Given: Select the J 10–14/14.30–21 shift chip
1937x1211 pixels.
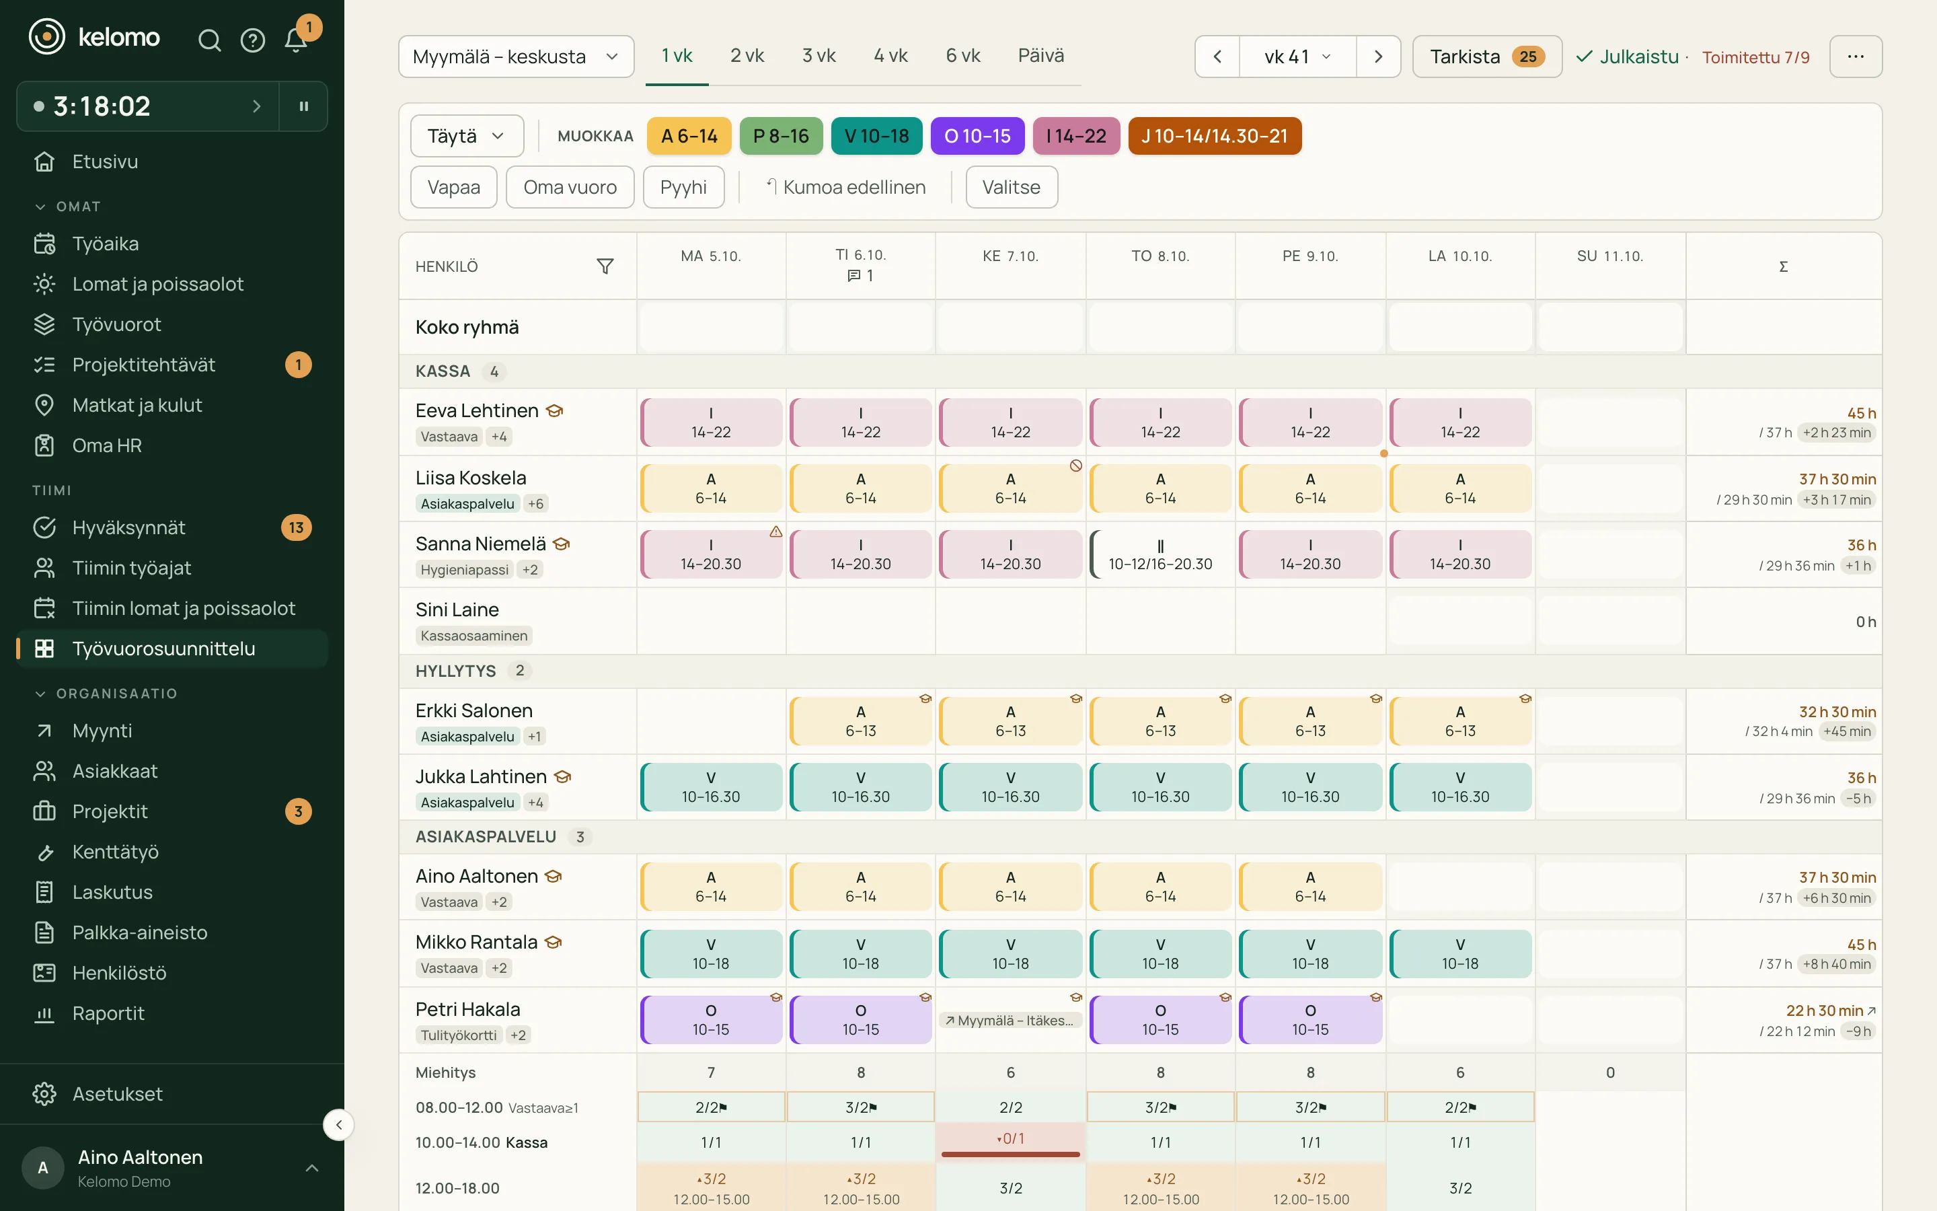Looking at the screenshot, I should click(1214, 136).
